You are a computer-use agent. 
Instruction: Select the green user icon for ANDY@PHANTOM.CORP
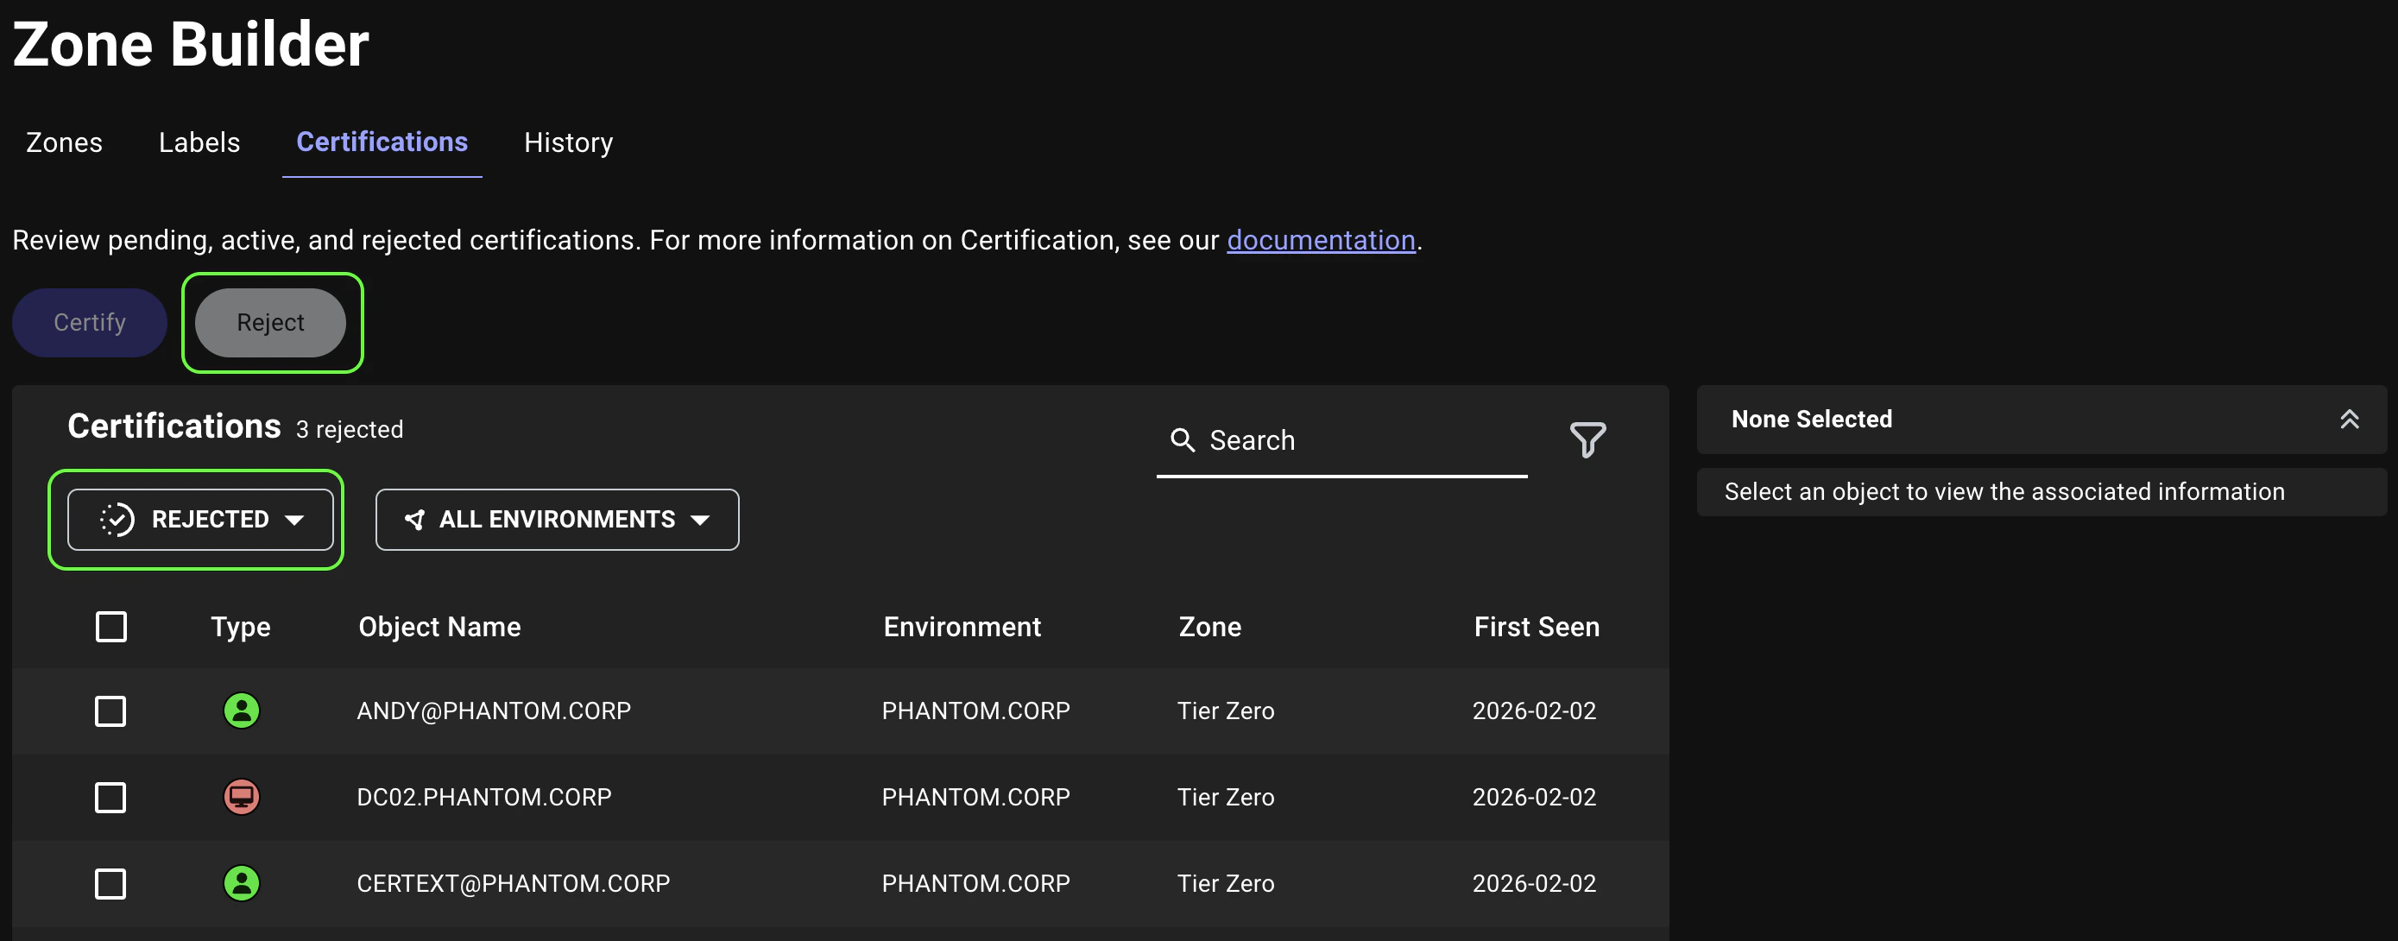click(240, 711)
